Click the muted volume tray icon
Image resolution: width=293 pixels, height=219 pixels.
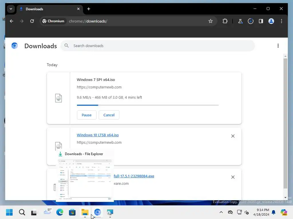click(247, 212)
